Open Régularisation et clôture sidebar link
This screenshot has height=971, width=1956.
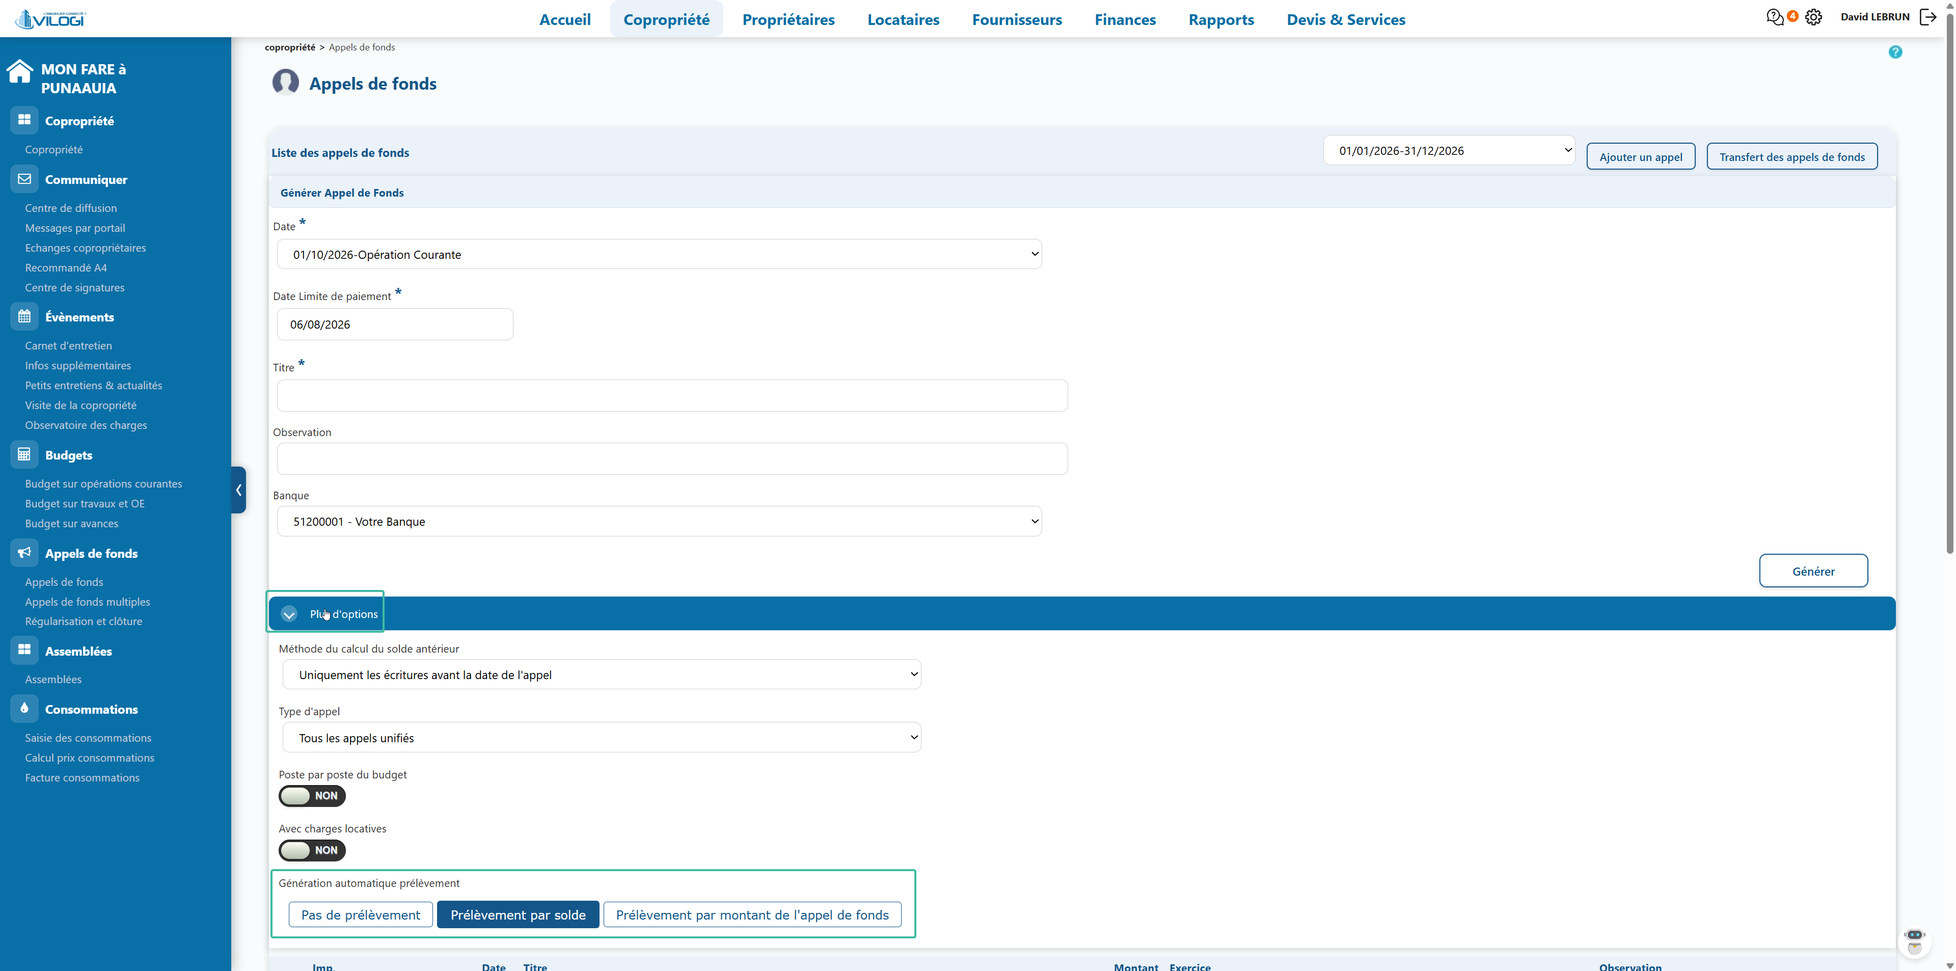coord(84,621)
